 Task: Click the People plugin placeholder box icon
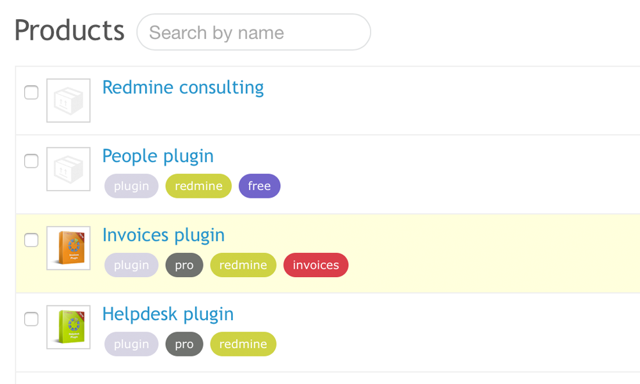[x=68, y=170]
